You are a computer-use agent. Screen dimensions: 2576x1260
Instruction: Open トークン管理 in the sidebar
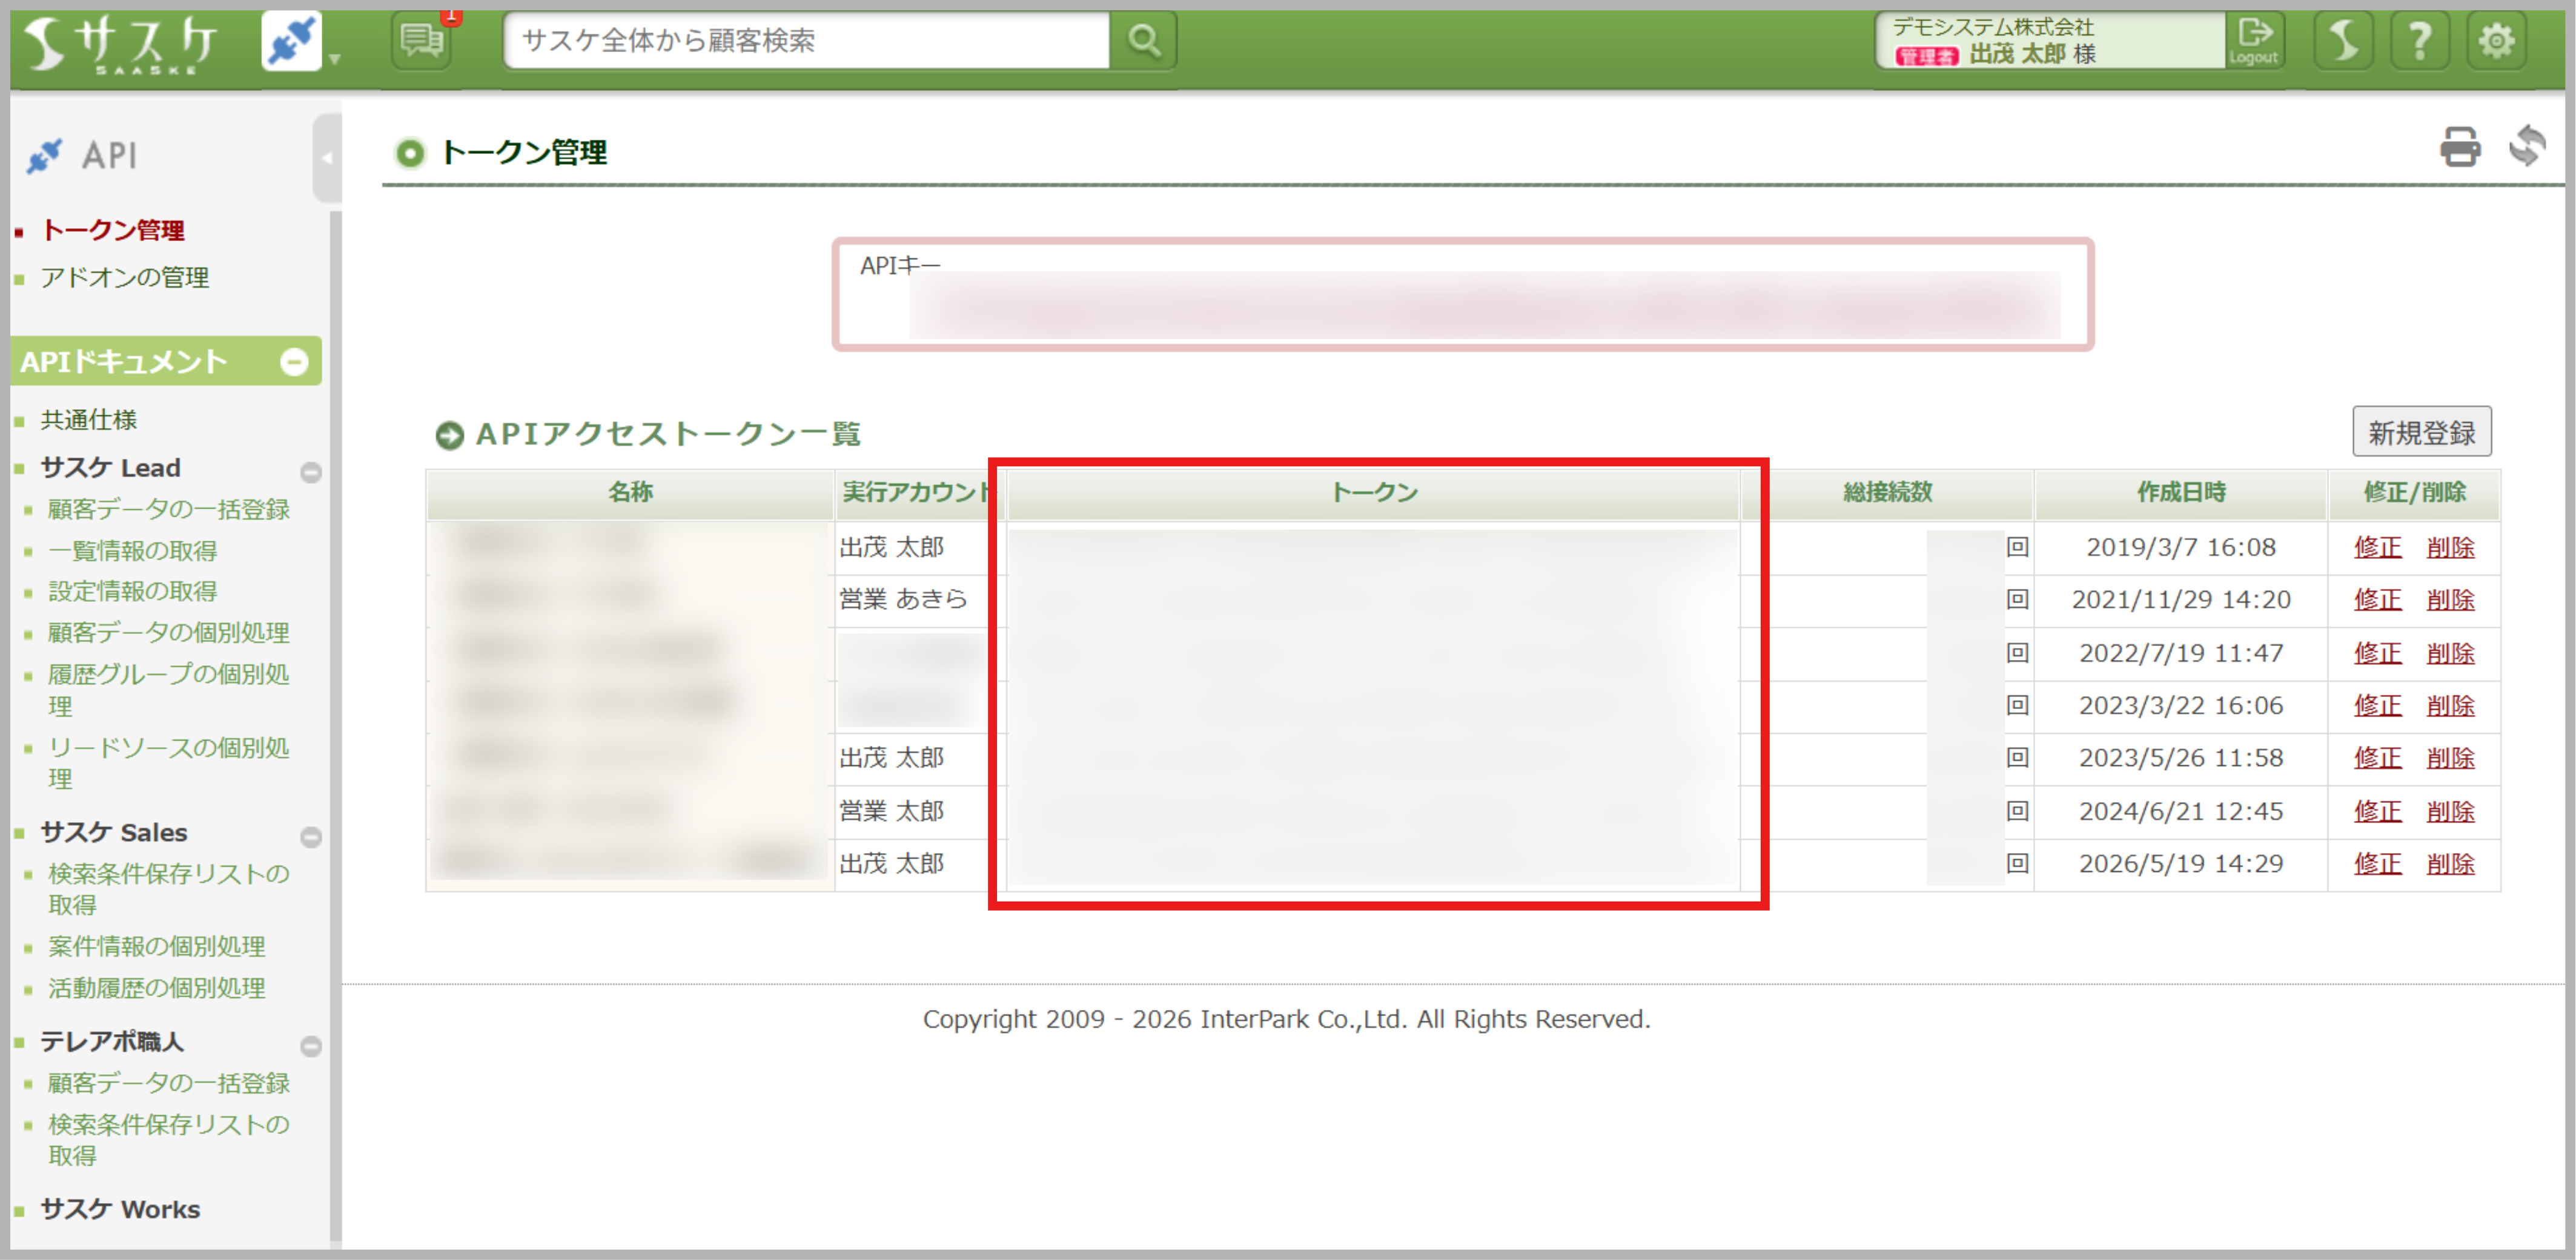click(x=112, y=230)
